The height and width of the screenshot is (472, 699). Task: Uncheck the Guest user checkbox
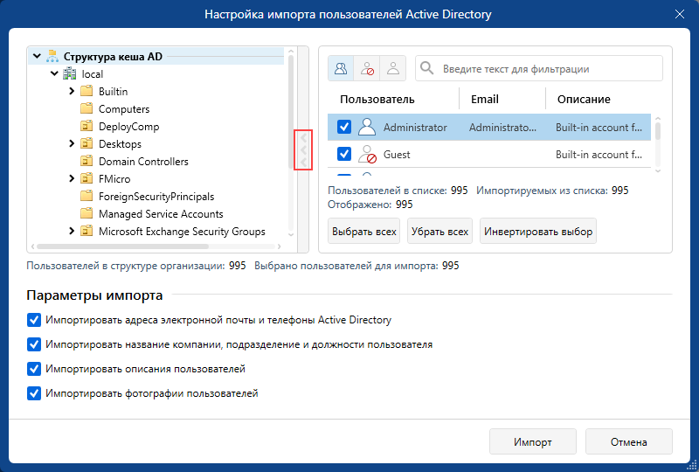click(x=343, y=154)
